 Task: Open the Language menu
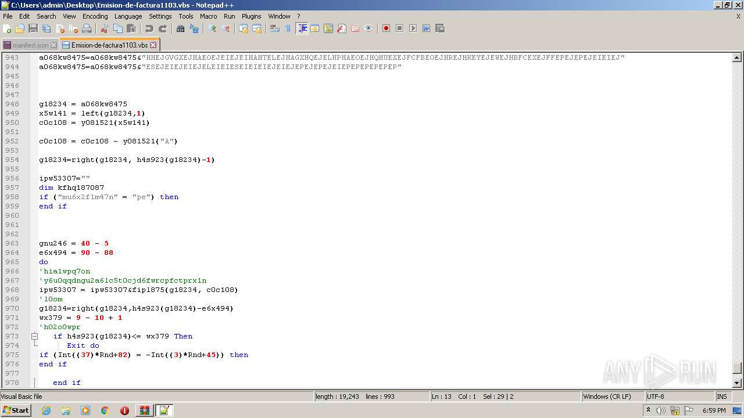point(128,16)
